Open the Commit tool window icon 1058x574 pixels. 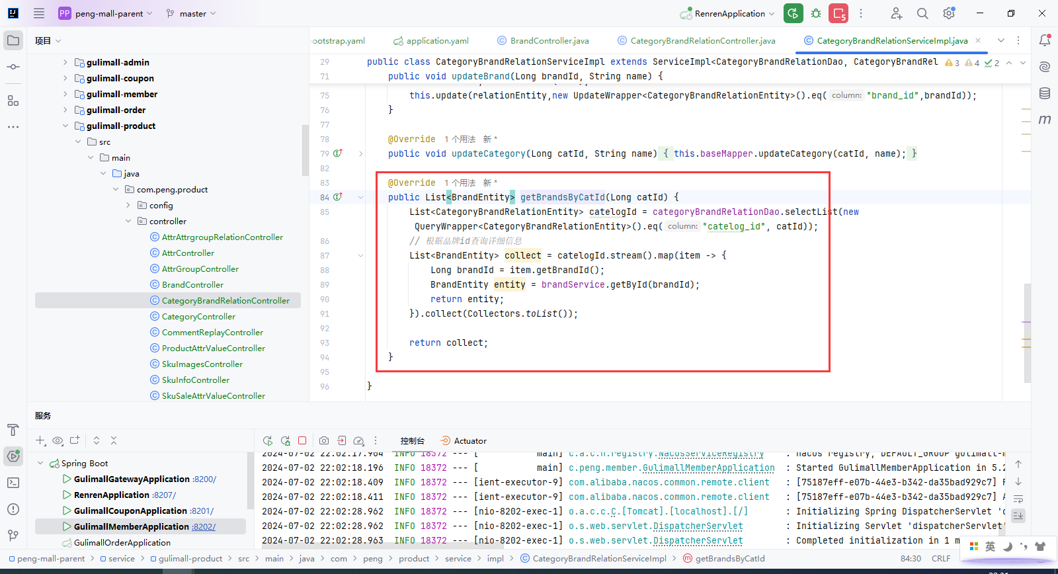pyautogui.click(x=13, y=67)
